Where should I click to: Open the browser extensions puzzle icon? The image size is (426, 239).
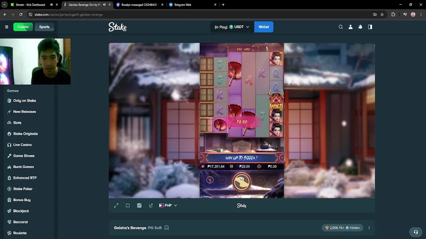tap(393, 15)
